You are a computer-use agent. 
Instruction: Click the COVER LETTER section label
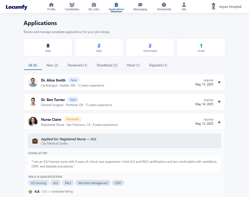[38, 153]
